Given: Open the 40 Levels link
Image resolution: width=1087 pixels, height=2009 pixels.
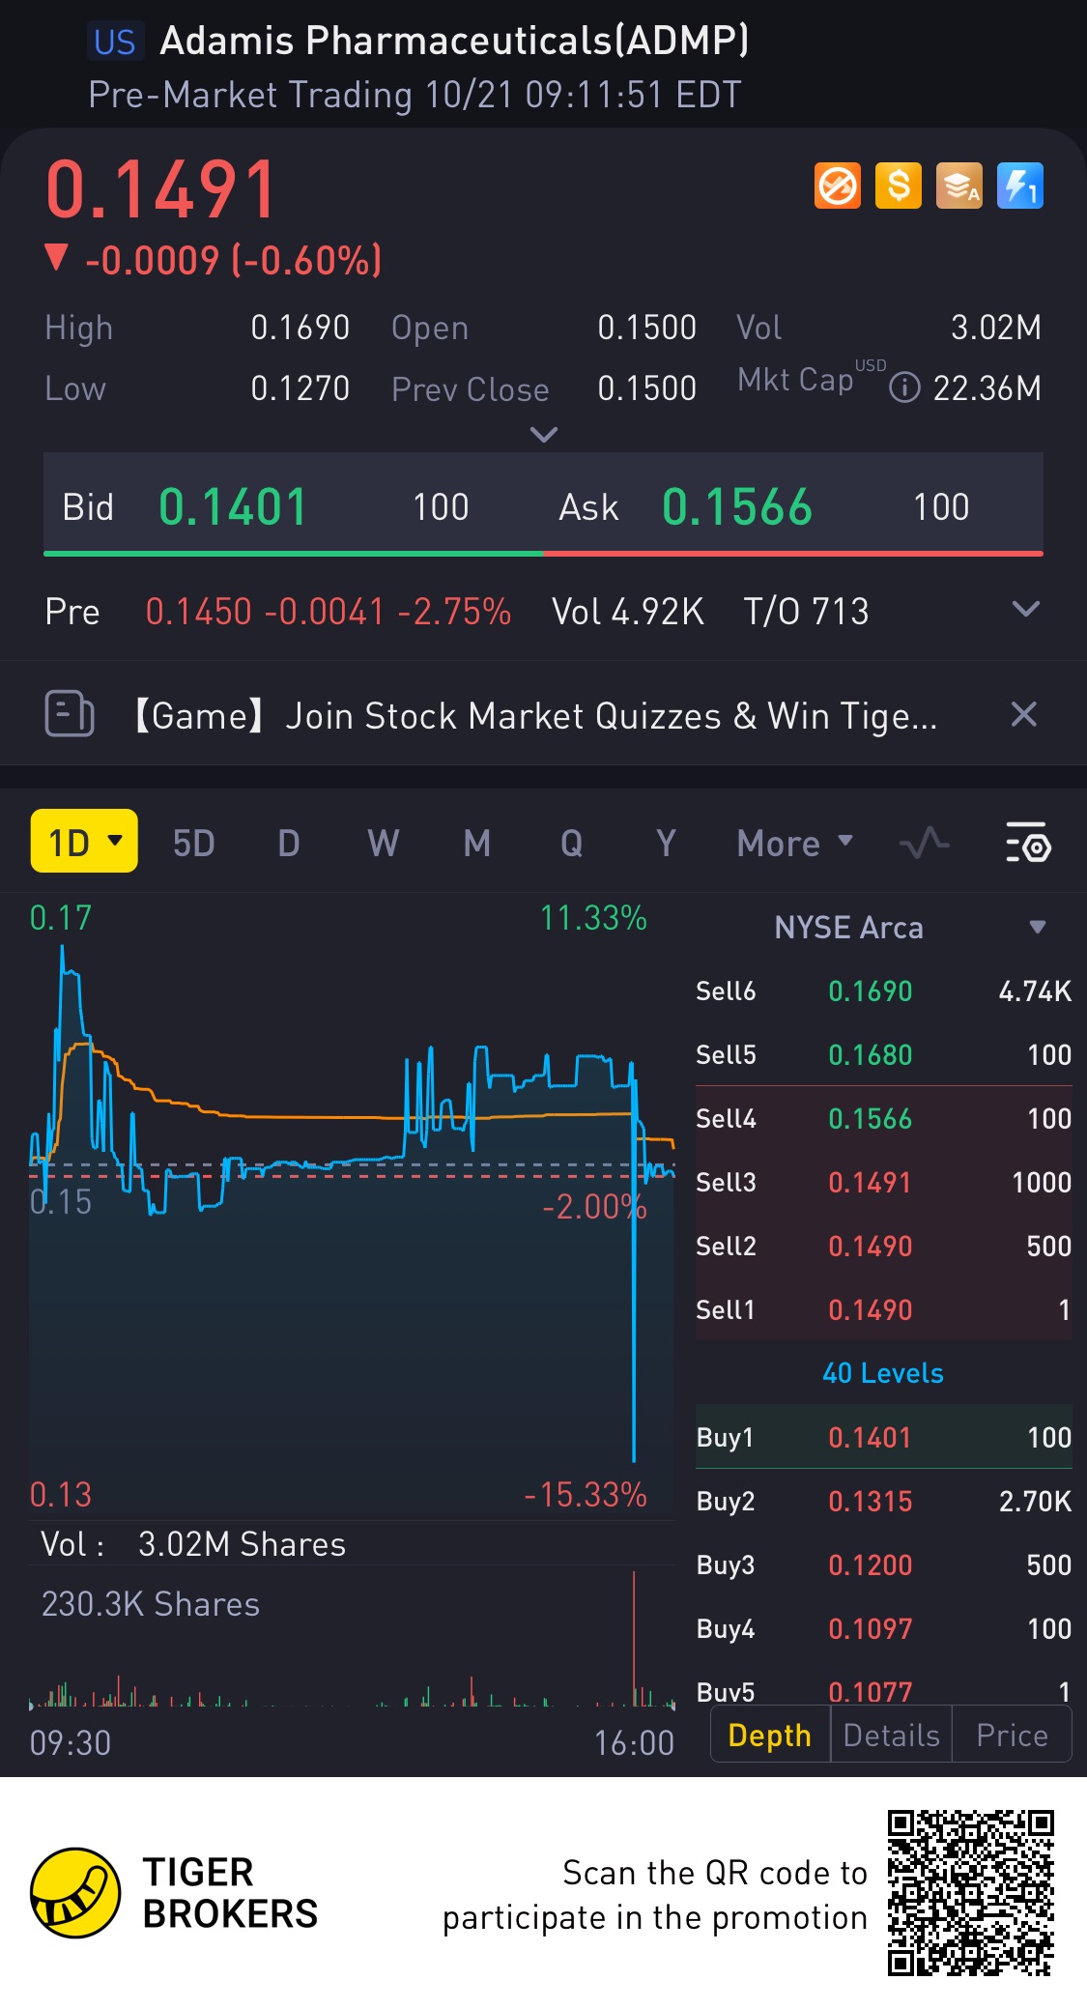Looking at the screenshot, I should [x=883, y=1372].
